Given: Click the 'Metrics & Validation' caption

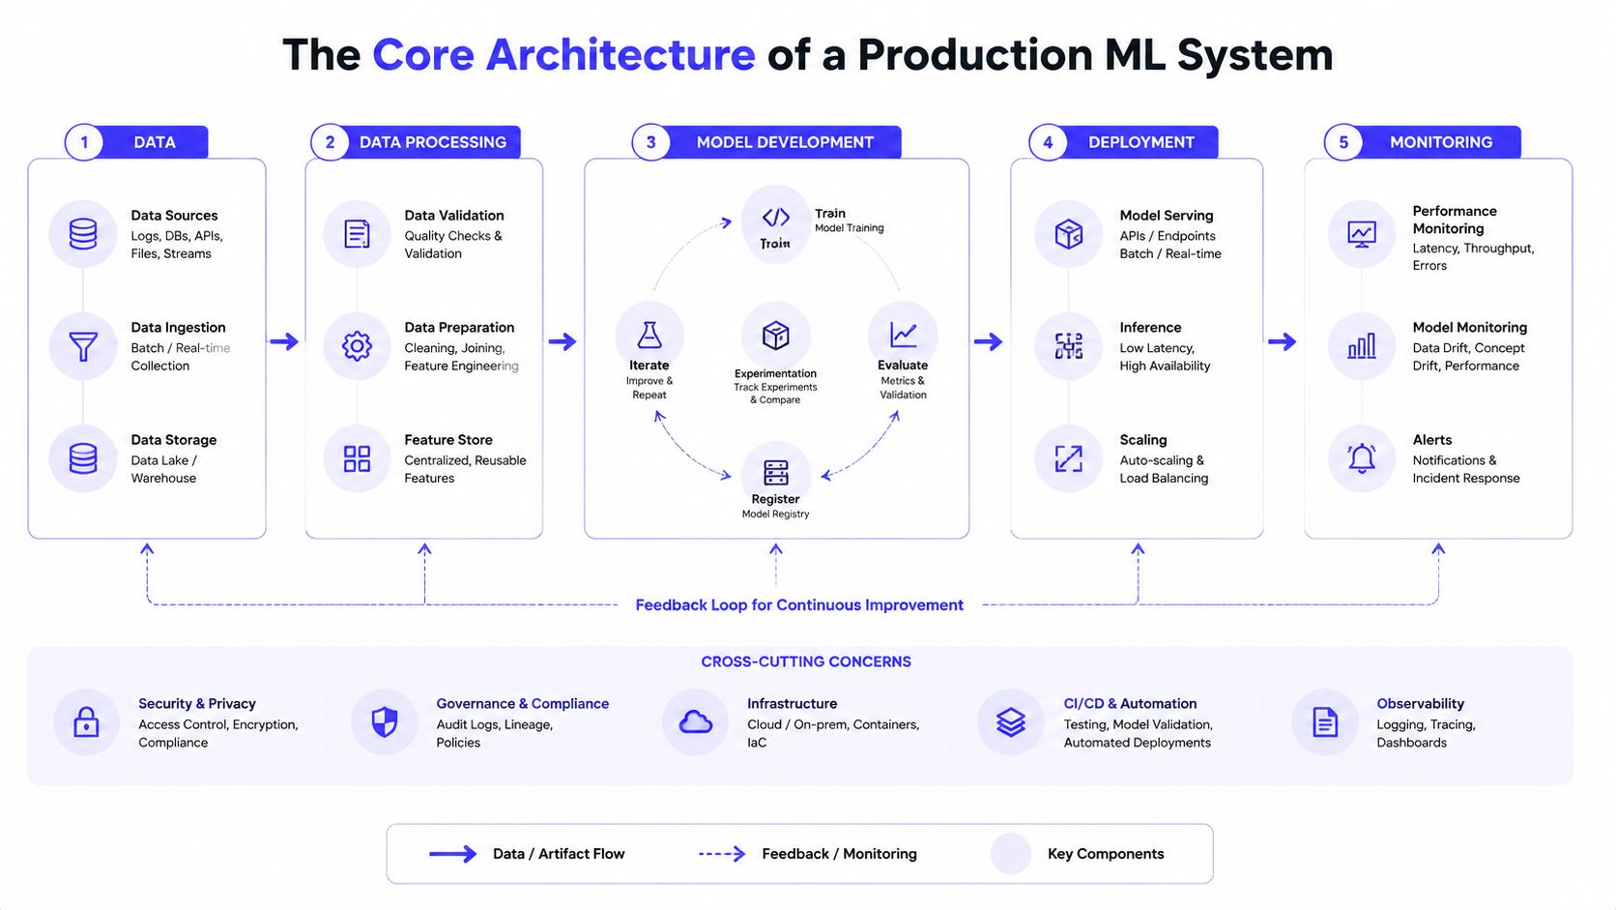Looking at the screenshot, I should (903, 388).
